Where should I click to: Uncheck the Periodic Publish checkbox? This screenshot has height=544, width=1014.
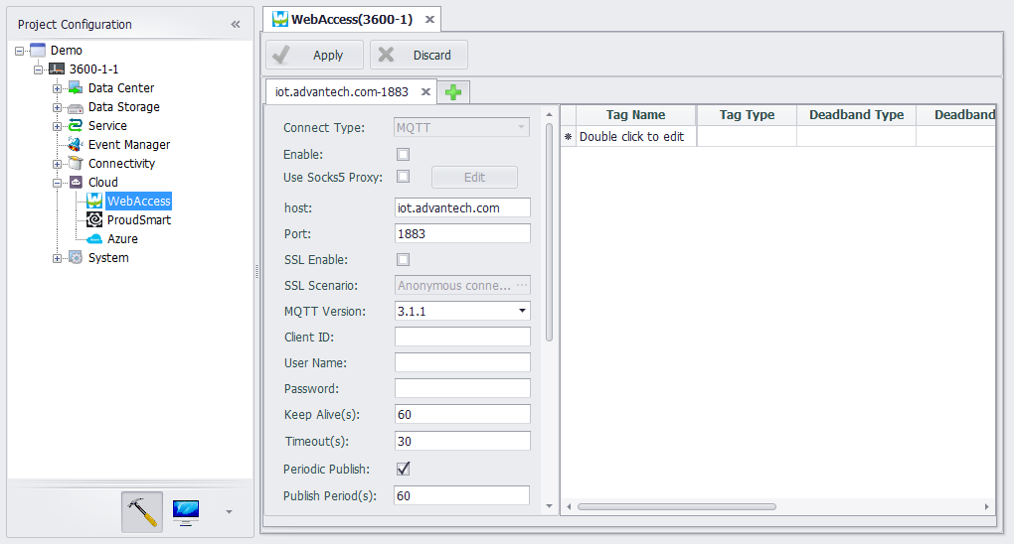coord(404,469)
